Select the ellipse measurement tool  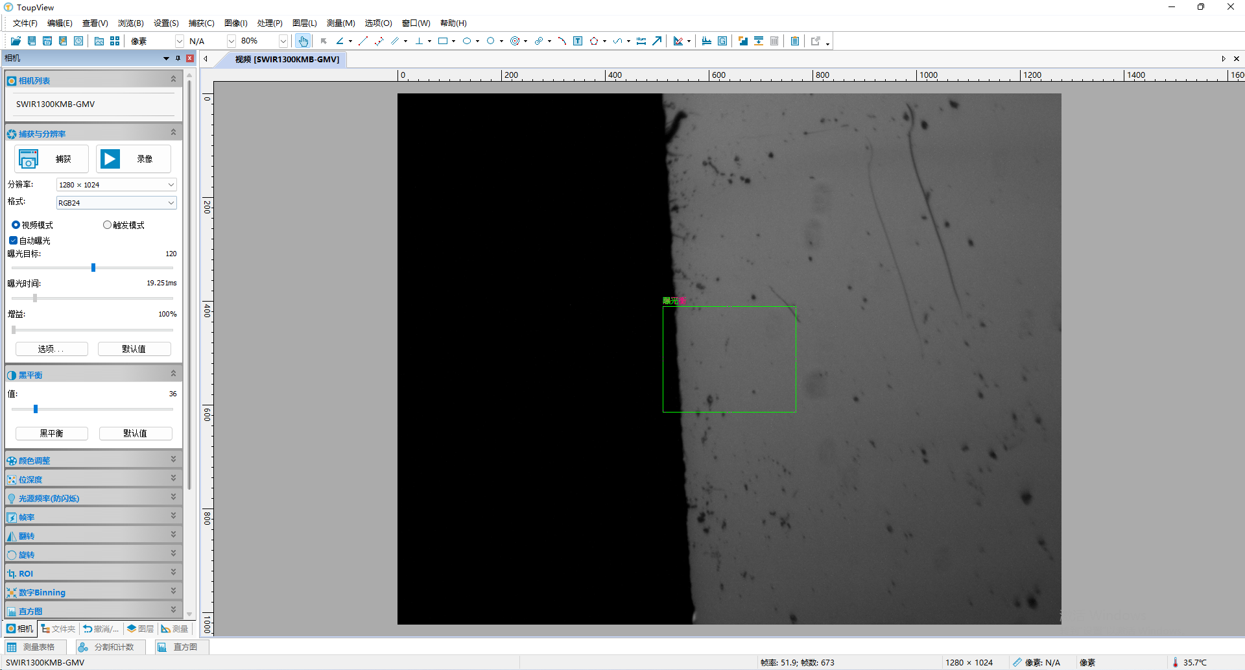[x=466, y=41]
